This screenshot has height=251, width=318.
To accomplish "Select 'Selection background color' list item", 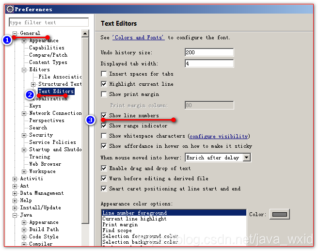I will tap(174, 242).
